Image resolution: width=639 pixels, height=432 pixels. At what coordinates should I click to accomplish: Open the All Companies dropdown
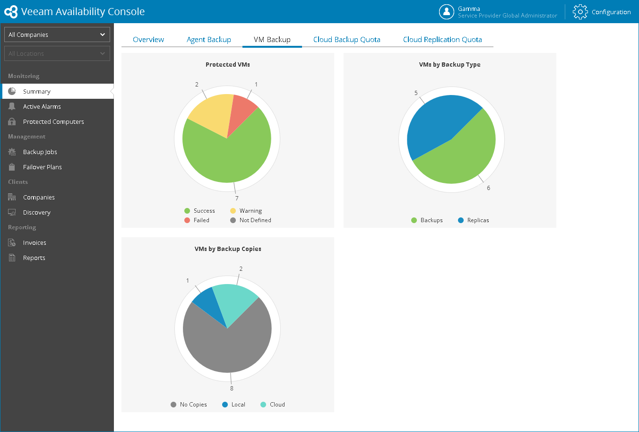(57, 35)
